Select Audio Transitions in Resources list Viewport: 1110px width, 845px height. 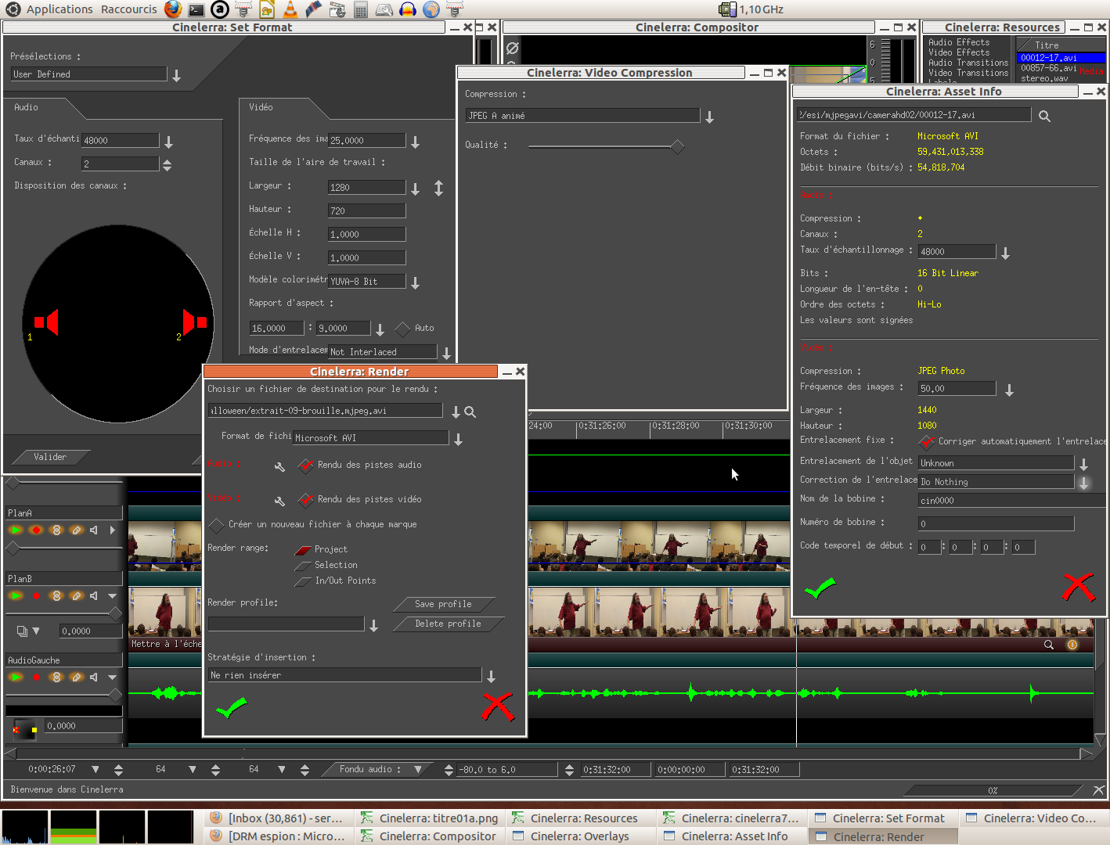[968, 63]
